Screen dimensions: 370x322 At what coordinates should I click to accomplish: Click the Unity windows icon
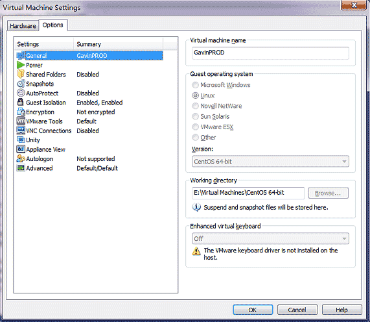(x=21, y=140)
